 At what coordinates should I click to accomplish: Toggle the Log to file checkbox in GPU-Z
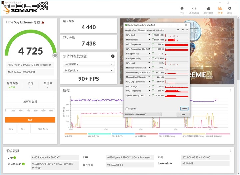click(x=127, y=109)
